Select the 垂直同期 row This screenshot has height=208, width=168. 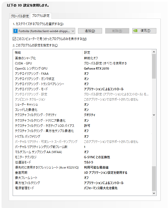82,173
